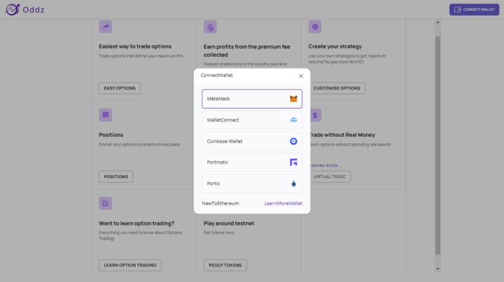Click the Portis droplet icon
This screenshot has height=282, width=504.
pos(293,184)
